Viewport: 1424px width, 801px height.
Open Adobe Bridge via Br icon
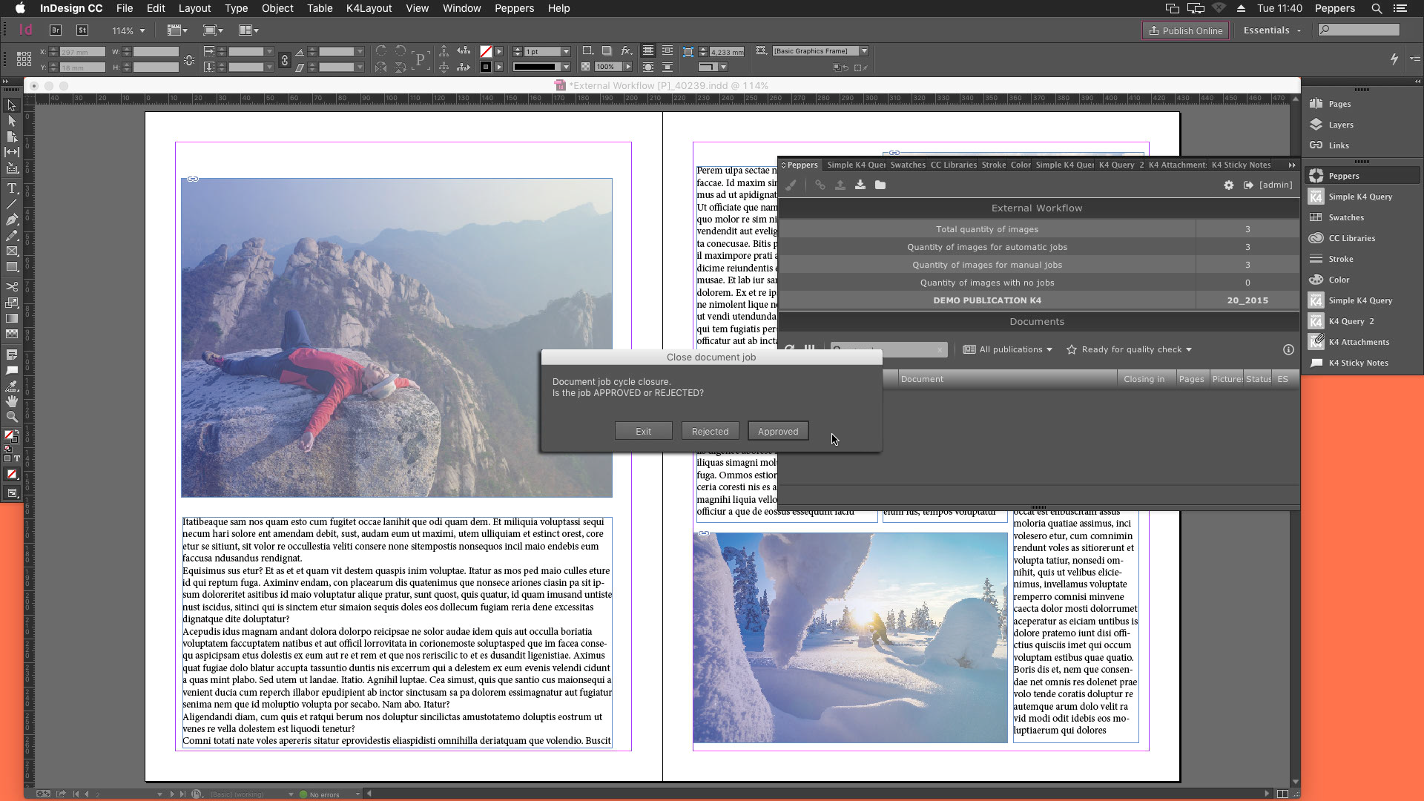click(56, 30)
